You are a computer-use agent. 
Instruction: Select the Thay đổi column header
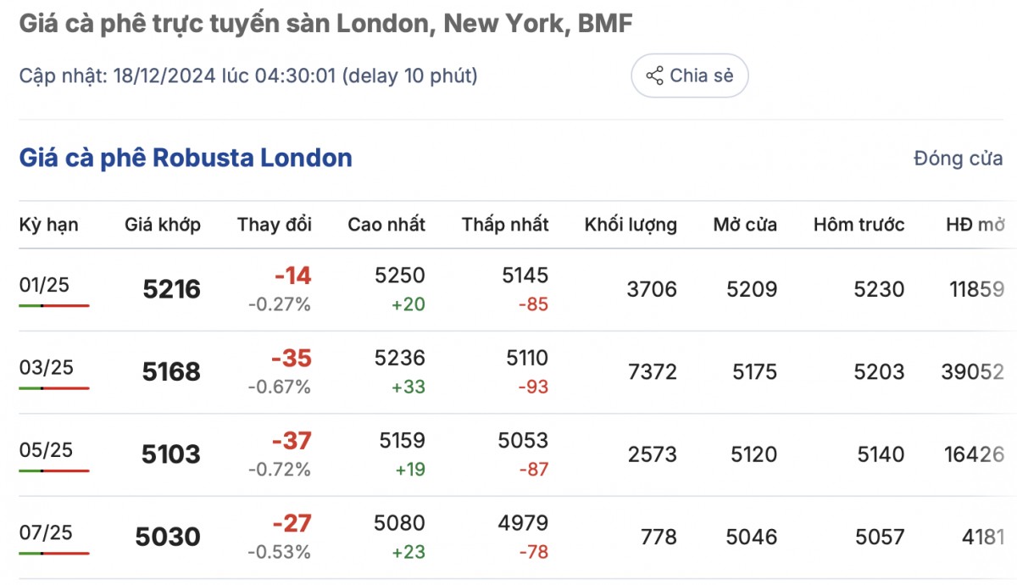click(x=275, y=225)
